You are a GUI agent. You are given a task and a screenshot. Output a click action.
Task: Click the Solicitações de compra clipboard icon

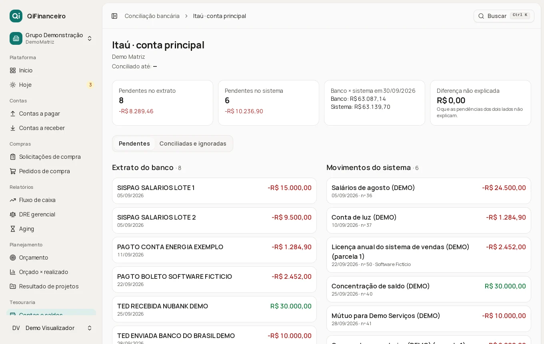coord(13,157)
